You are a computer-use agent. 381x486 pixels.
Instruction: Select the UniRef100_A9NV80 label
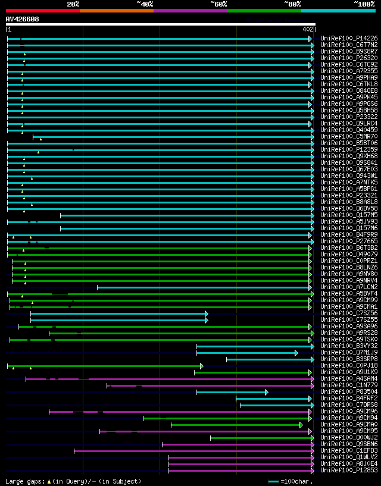coord(349,274)
